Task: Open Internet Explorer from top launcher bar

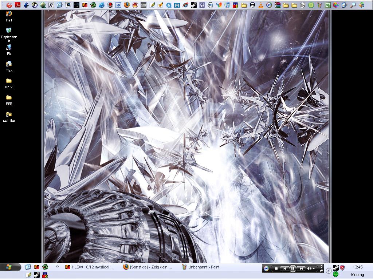Action: click(x=102, y=5)
